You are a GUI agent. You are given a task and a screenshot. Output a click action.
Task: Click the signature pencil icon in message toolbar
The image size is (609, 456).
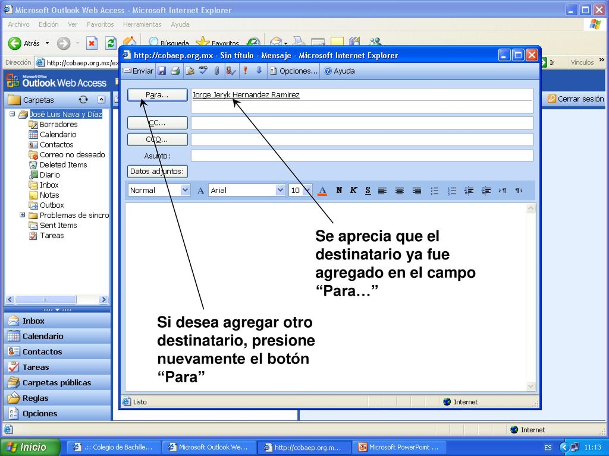pyautogui.click(x=190, y=71)
